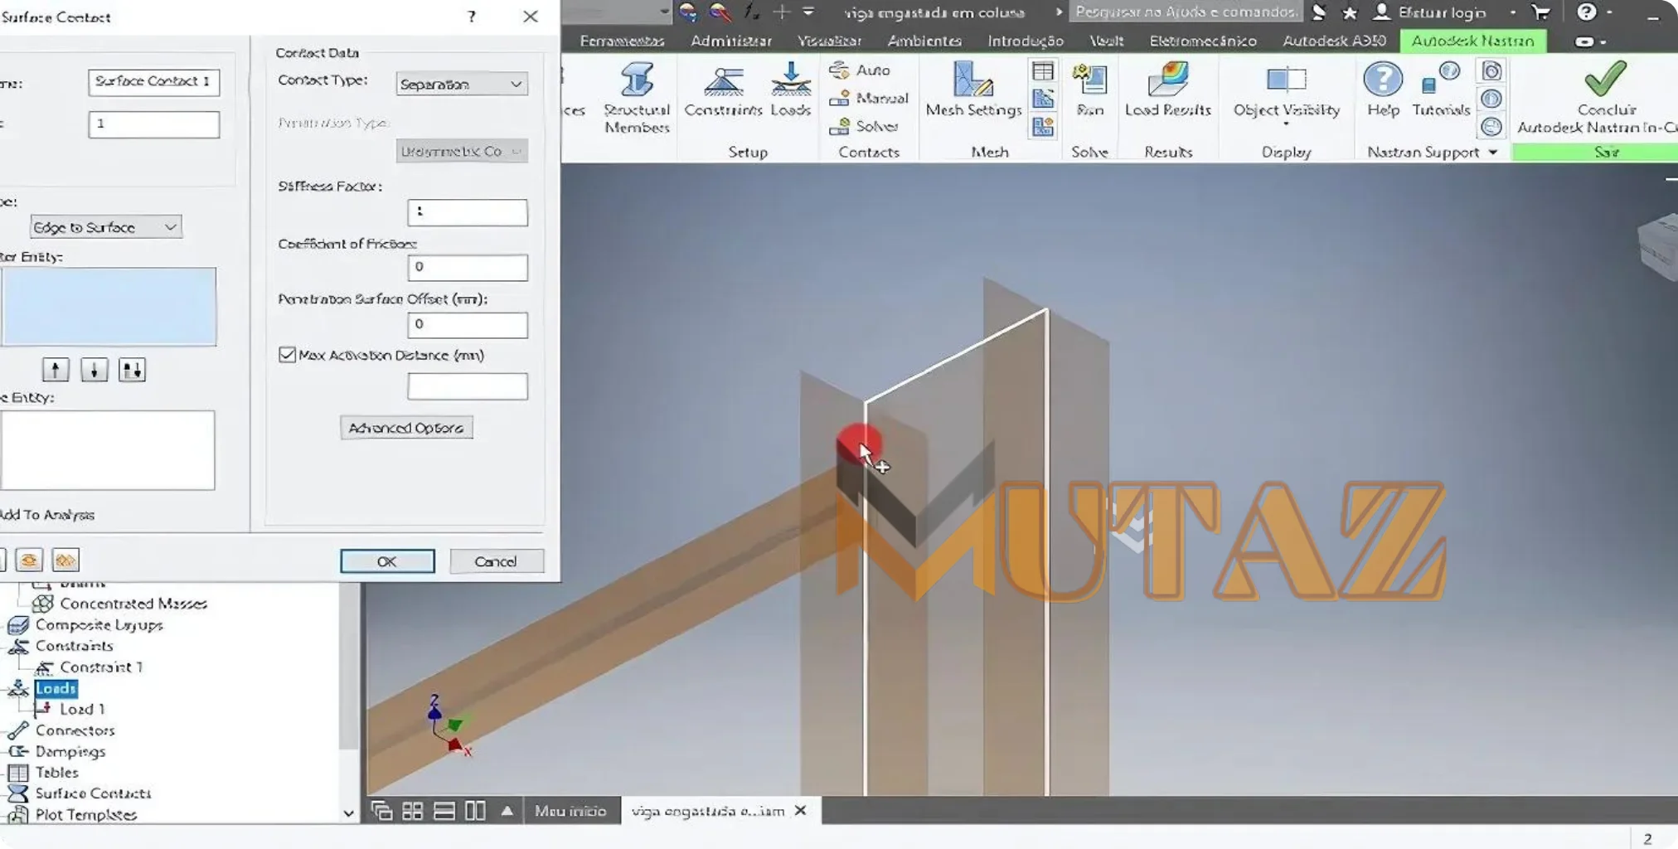Click tree panel scroll down arrow
The height and width of the screenshot is (849, 1678).
coord(348,813)
